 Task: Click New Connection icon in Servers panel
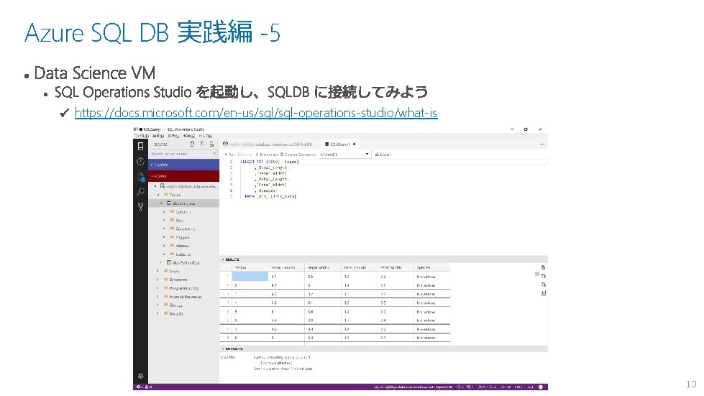point(192,144)
